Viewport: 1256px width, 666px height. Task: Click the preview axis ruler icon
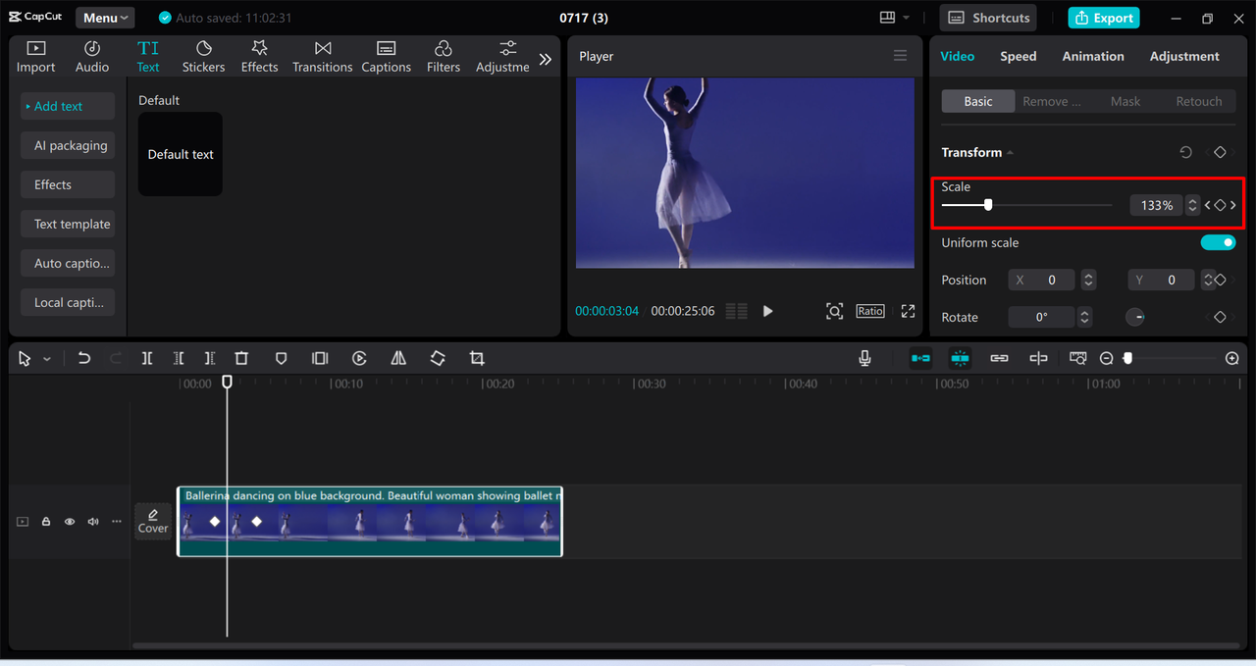(x=1078, y=359)
